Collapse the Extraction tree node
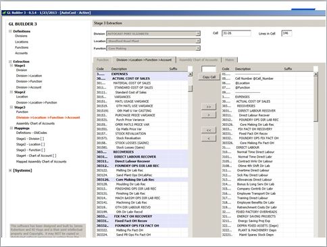 click(x=10, y=62)
